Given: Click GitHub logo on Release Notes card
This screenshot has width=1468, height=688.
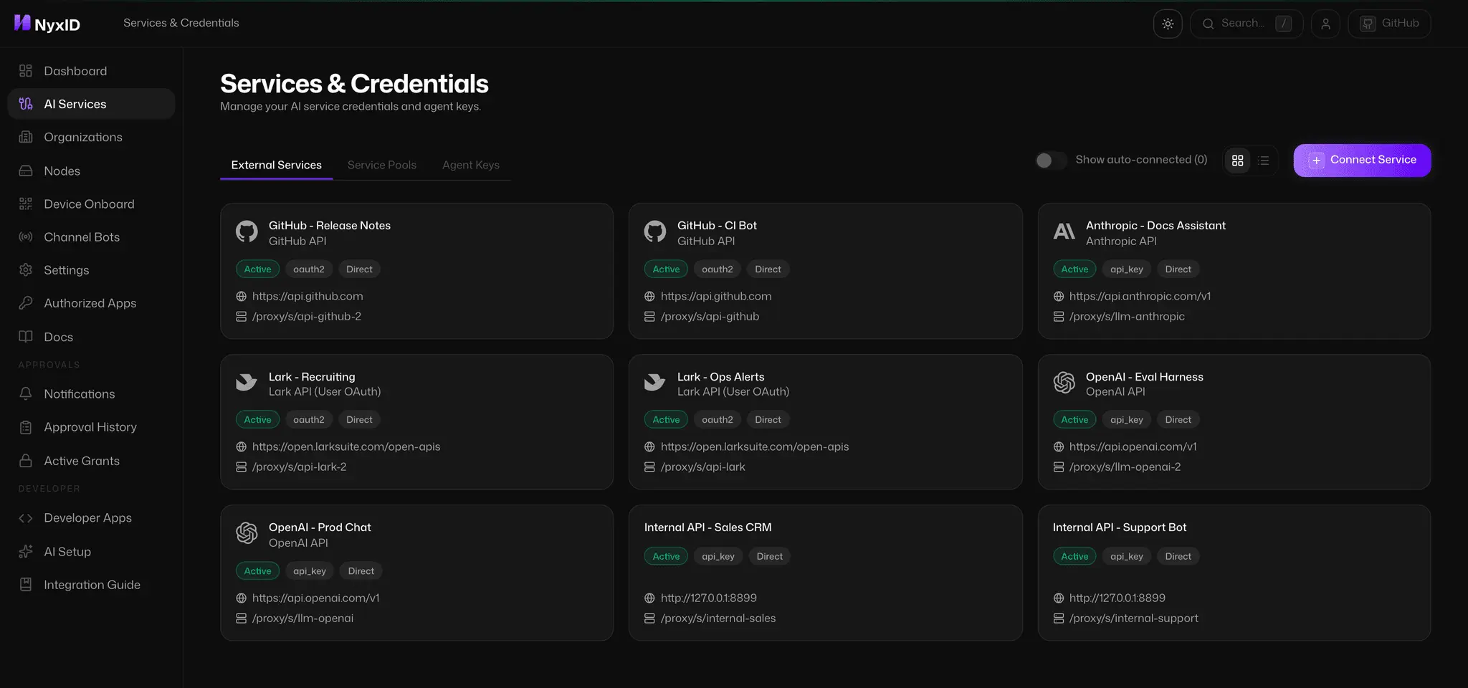Looking at the screenshot, I should [x=247, y=231].
